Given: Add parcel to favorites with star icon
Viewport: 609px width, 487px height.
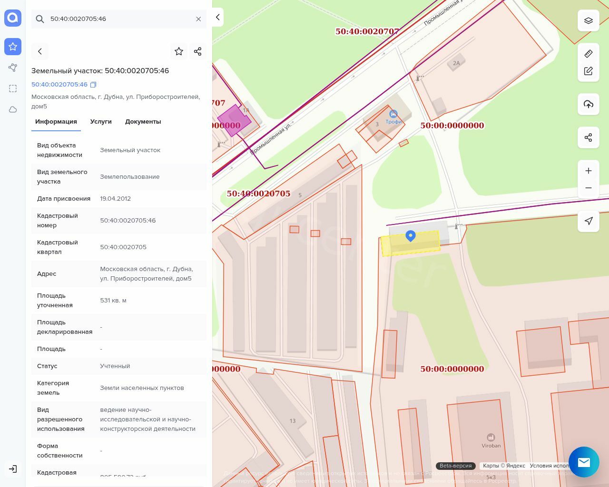Looking at the screenshot, I should point(179,51).
